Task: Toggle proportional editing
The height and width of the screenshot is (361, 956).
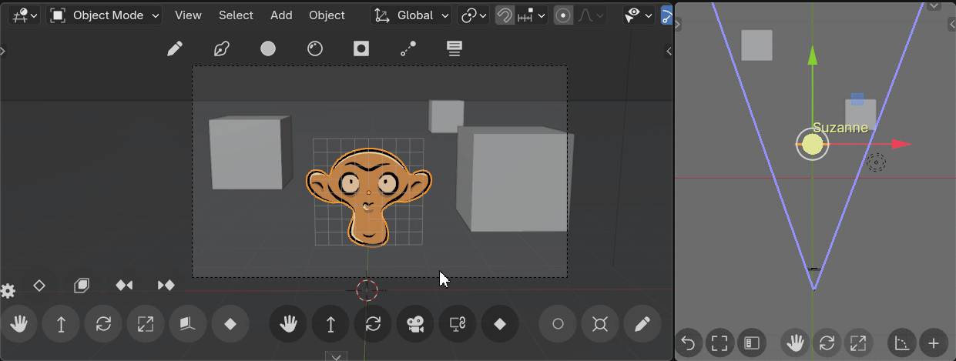Action: 564,15
